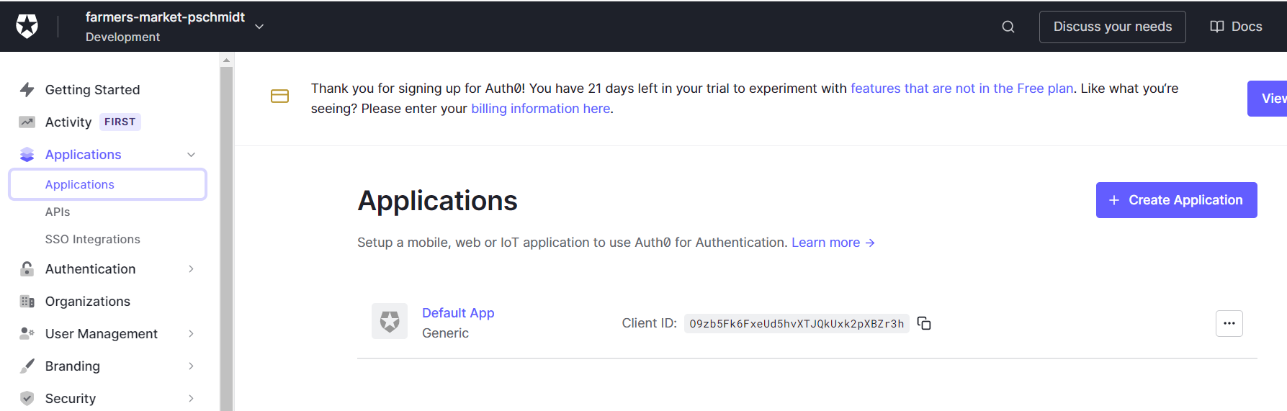Open the Default App more options menu
Screen dimensions: 1287x411
pyautogui.click(x=1229, y=323)
